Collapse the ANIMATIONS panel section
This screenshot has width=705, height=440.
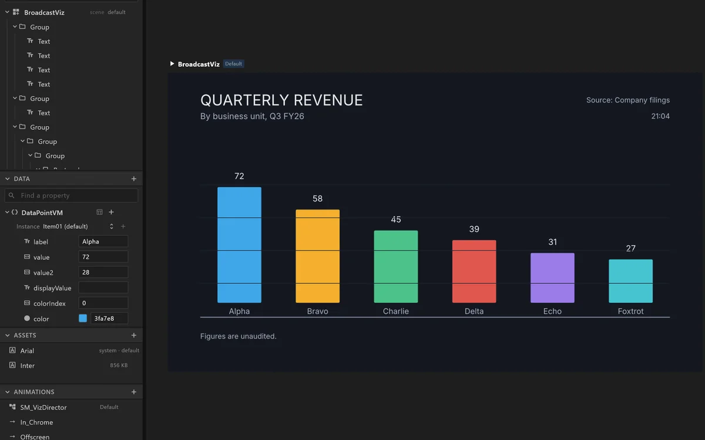point(8,391)
